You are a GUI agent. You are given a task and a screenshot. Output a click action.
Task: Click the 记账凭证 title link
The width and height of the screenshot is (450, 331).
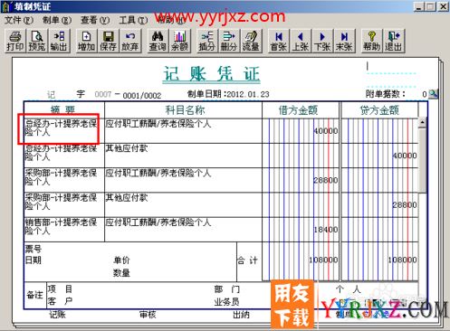click(x=212, y=74)
